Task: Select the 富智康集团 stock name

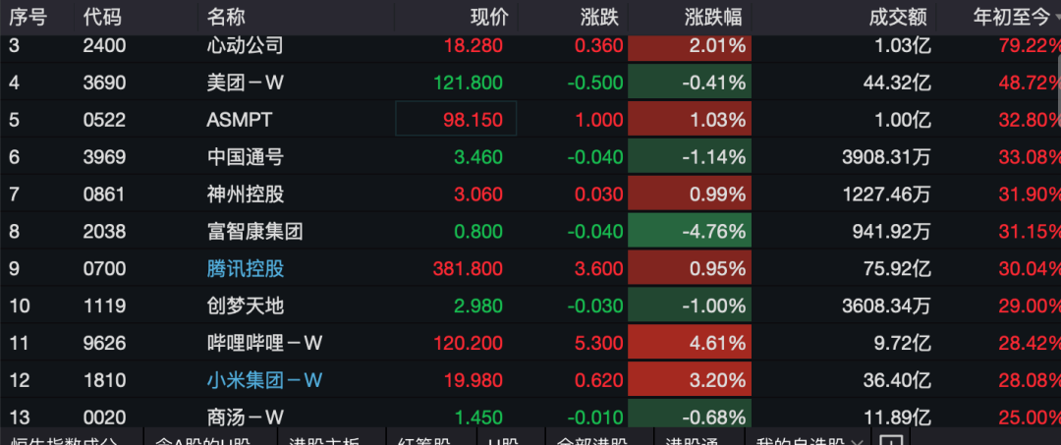Action: point(254,231)
